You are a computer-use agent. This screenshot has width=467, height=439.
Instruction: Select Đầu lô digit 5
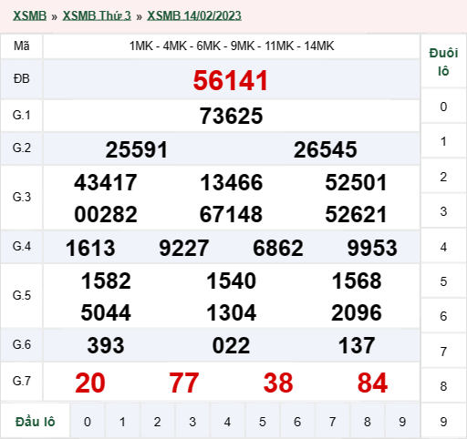click(x=263, y=422)
